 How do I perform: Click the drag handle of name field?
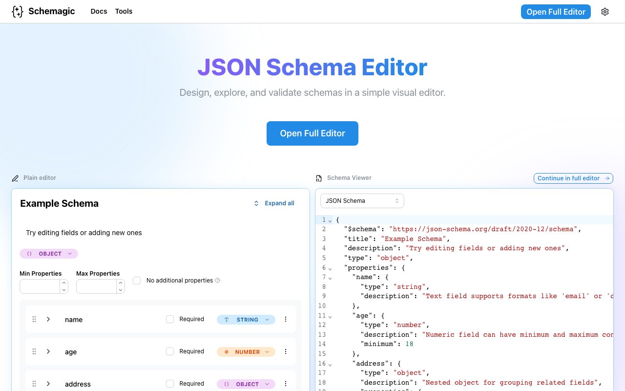[x=34, y=319]
